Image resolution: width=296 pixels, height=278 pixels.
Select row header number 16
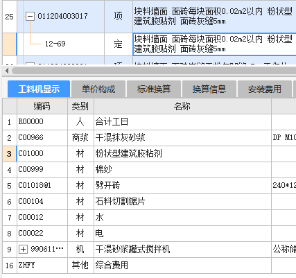point(10,266)
